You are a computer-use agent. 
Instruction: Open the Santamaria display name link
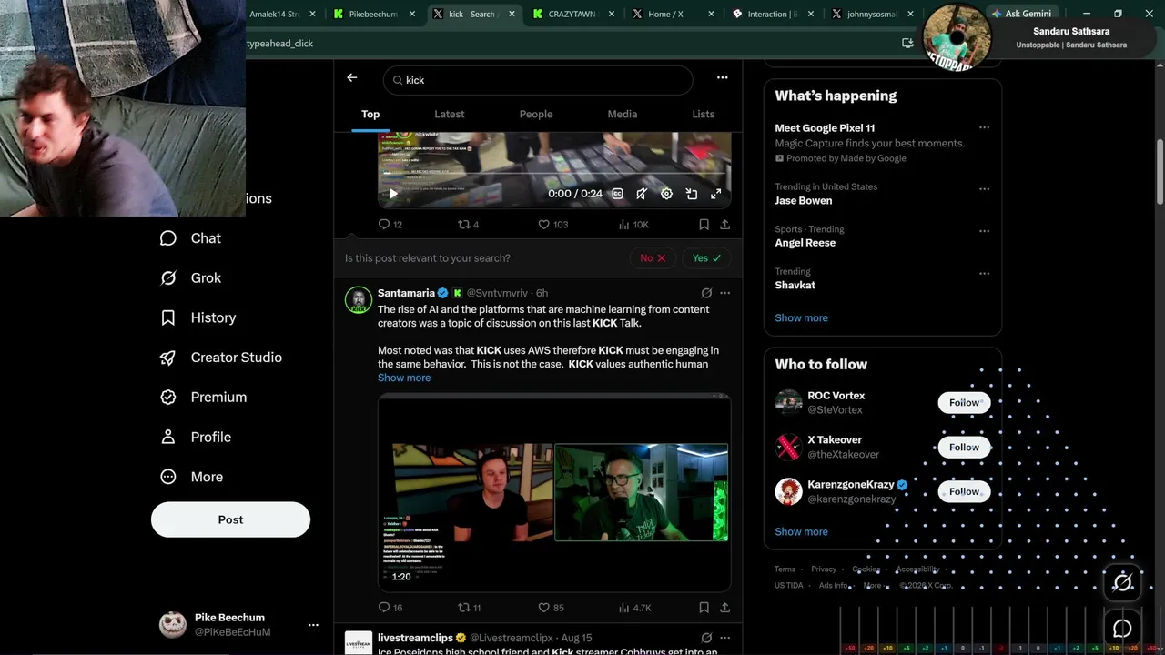(406, 293)
